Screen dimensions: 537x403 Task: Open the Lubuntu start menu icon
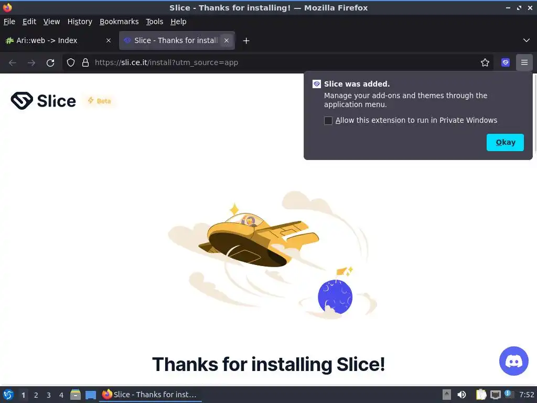point(8,395)
